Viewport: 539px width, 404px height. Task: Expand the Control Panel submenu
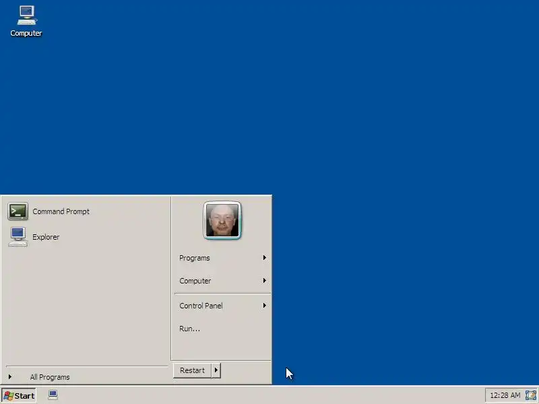pyautogui.click(x=222, y=306)
